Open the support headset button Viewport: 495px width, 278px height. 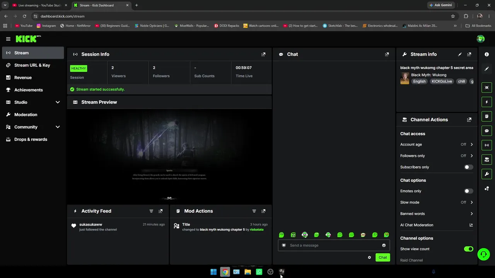483,254
